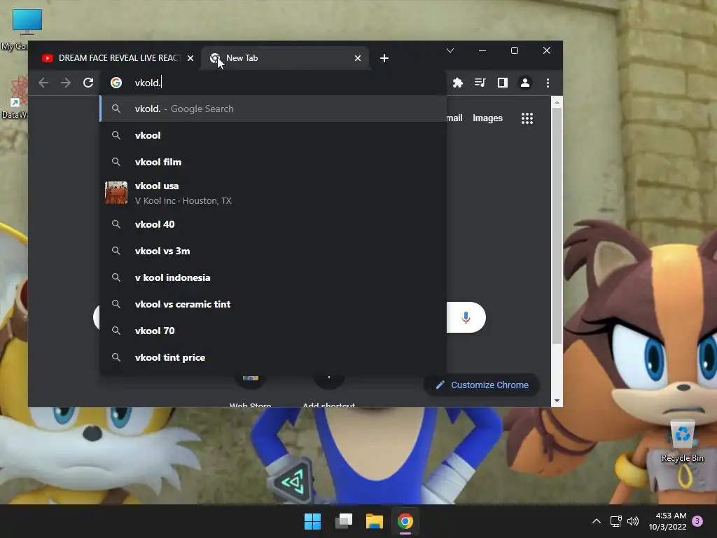
Task: Select the 'v kool indonesia' suggestion
Action: pyautogui.click(x=273, y=277)
